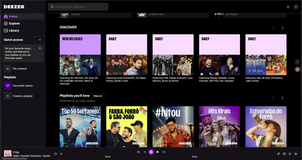Click the Chão track title
This screenshot has width=302, height=160.
point(16,152)
